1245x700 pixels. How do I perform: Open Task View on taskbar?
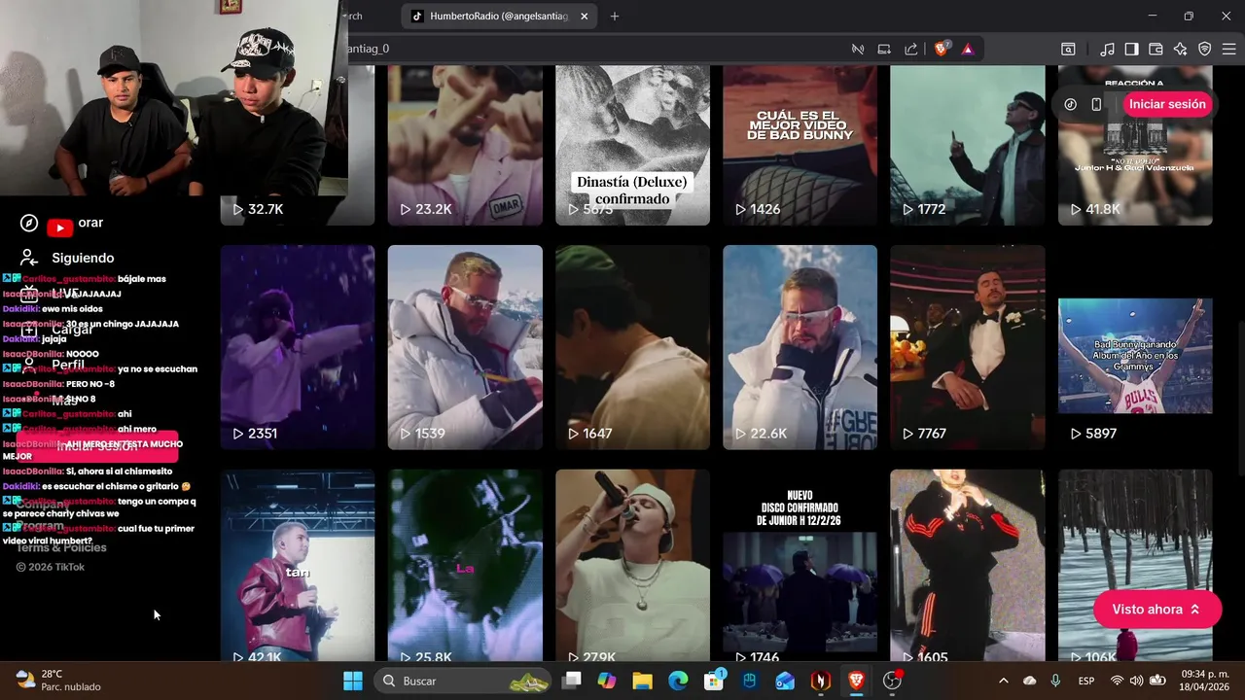point(572,681)
